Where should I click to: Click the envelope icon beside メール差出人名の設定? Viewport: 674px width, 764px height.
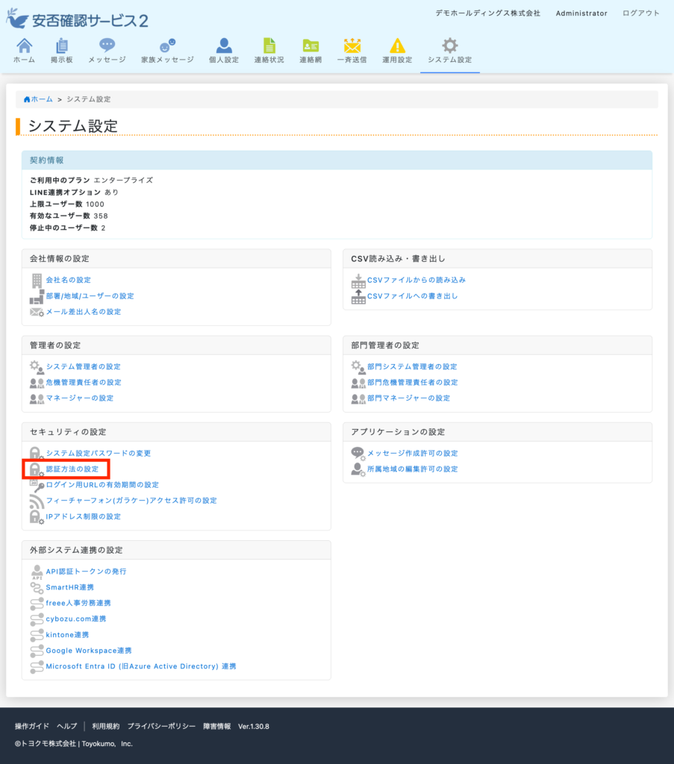point(37,312)
